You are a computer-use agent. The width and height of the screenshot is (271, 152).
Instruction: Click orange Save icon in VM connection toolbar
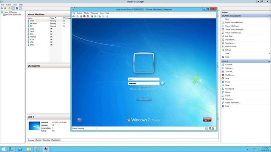(x=88, y=16)
